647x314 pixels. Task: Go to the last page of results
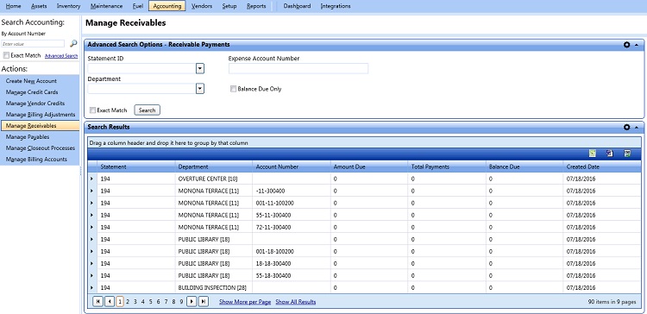[203, 302]
